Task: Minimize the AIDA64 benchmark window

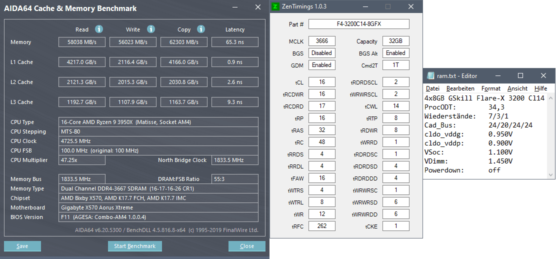Action: tap(235, 8)
